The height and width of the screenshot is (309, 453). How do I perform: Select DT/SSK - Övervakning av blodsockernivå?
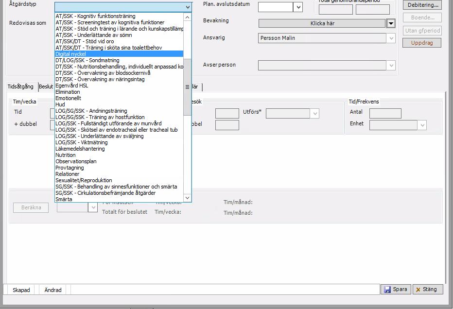pyautogui.click(x=119, y=73)
